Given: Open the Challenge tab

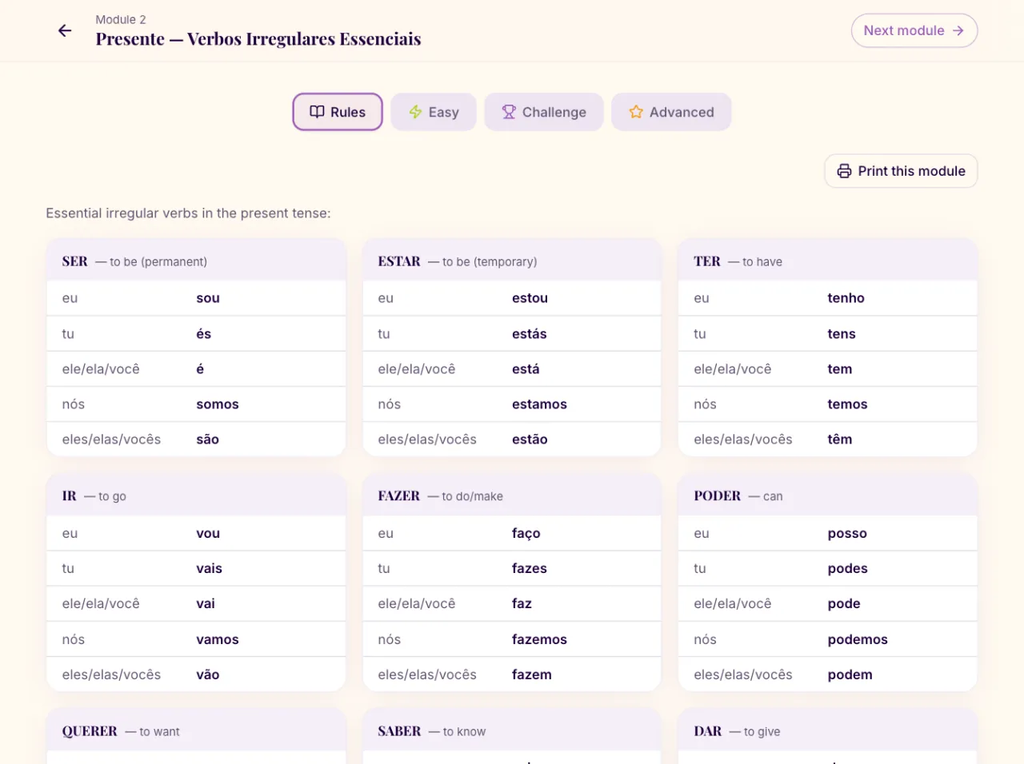Looking at the screenshot, I should [x=544, y=112].
